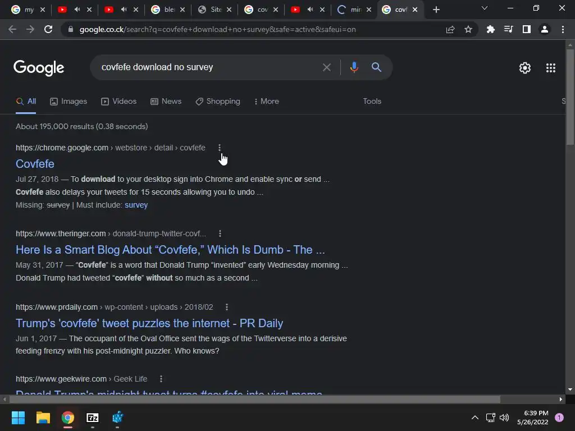Viewport: 575px width, 431px height.
Task: Open the Chrome three-dot menu
Action: pos(563,29)
